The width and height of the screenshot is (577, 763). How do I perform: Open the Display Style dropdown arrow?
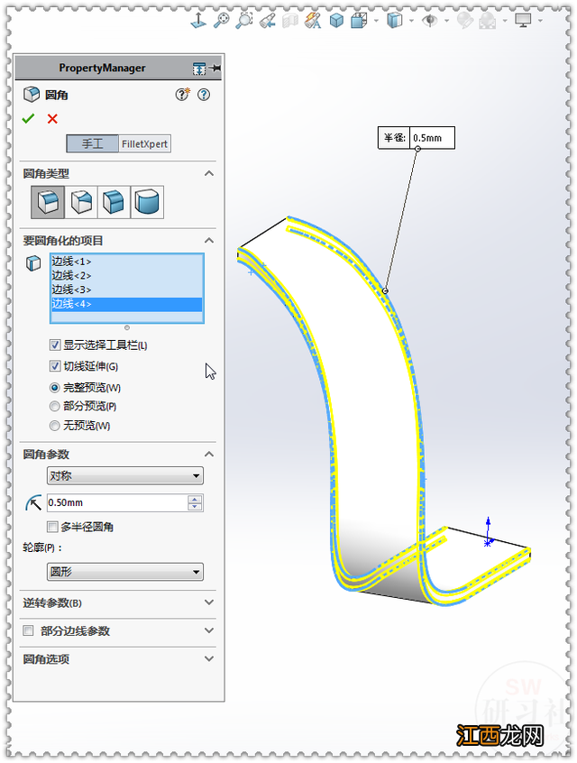411,21
